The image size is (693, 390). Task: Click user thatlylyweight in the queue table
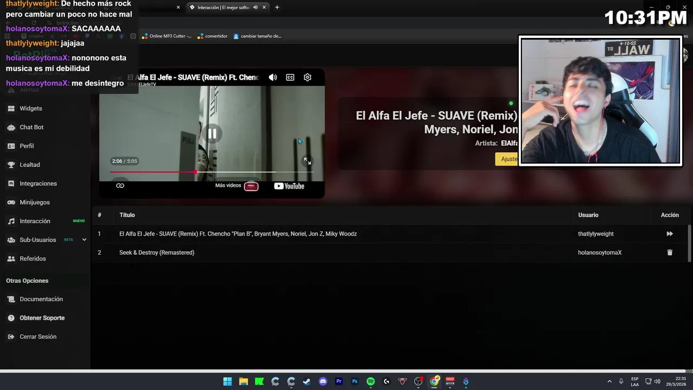click(x=596, y=234)
